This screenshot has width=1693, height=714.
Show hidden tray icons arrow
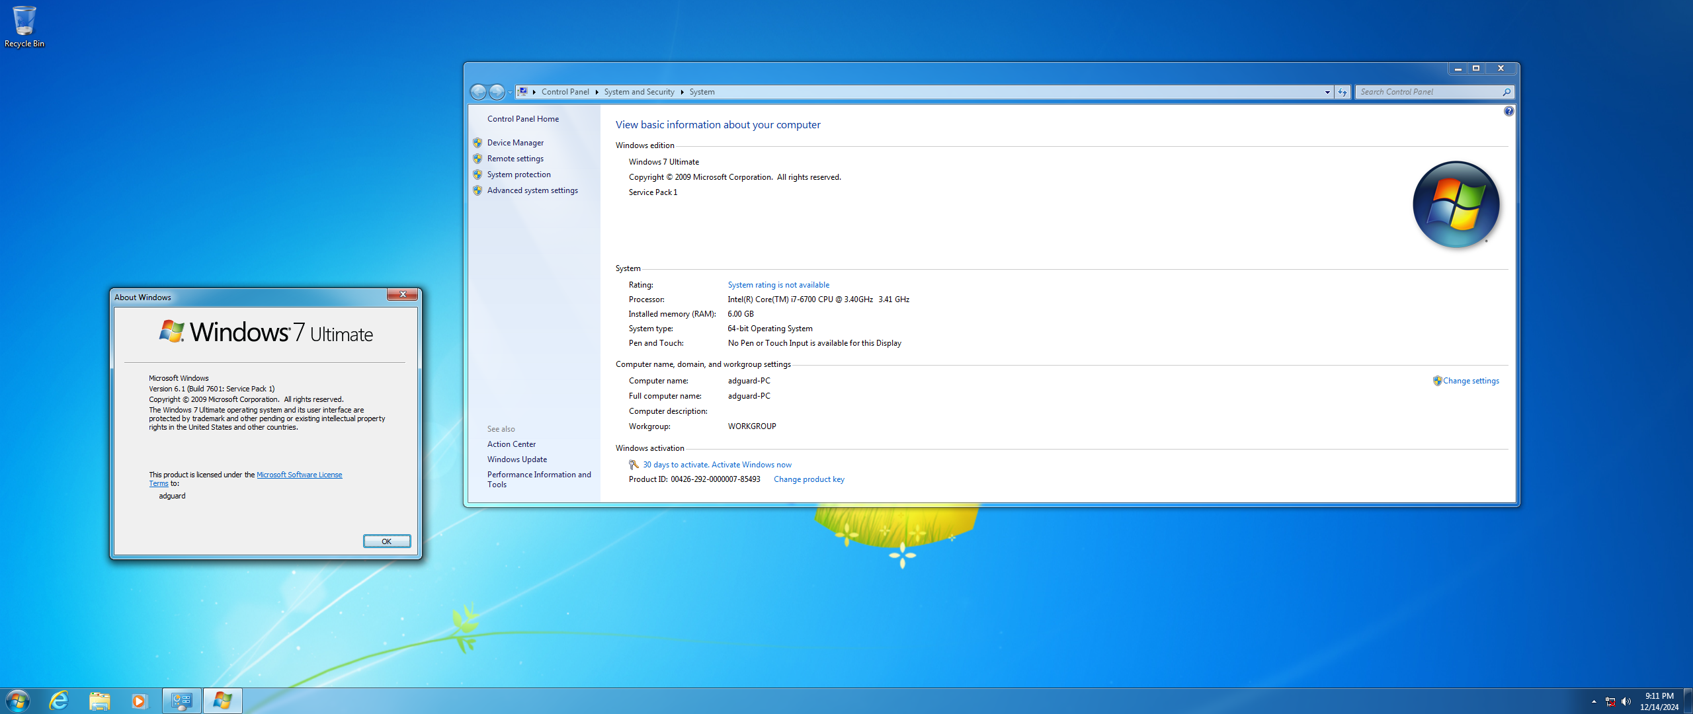click(x=1594, y=701)
